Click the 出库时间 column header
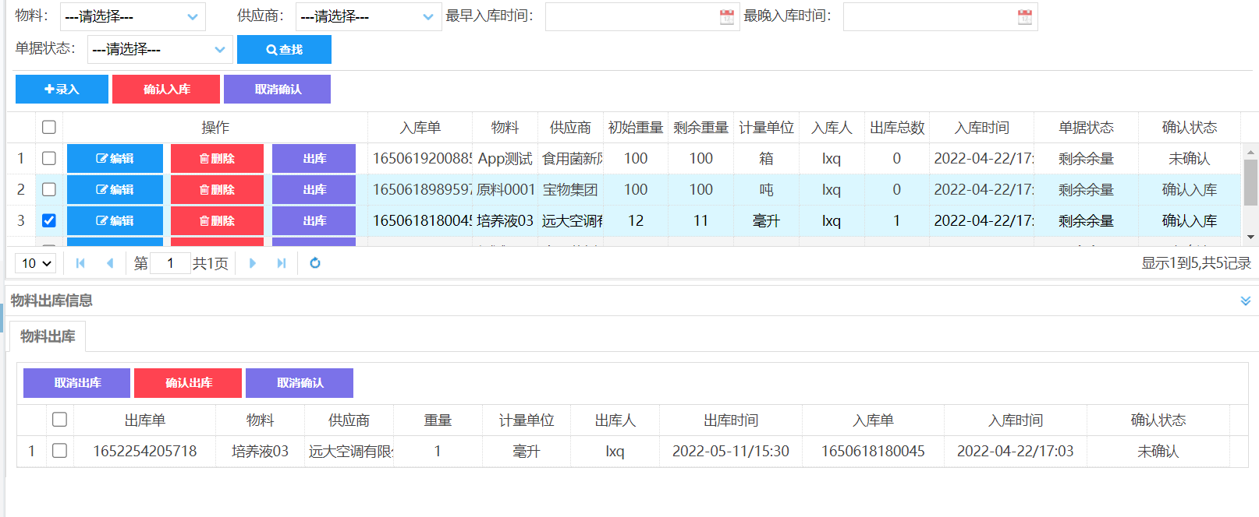Screen dimensions: 1259x517 tap(731, 420)
